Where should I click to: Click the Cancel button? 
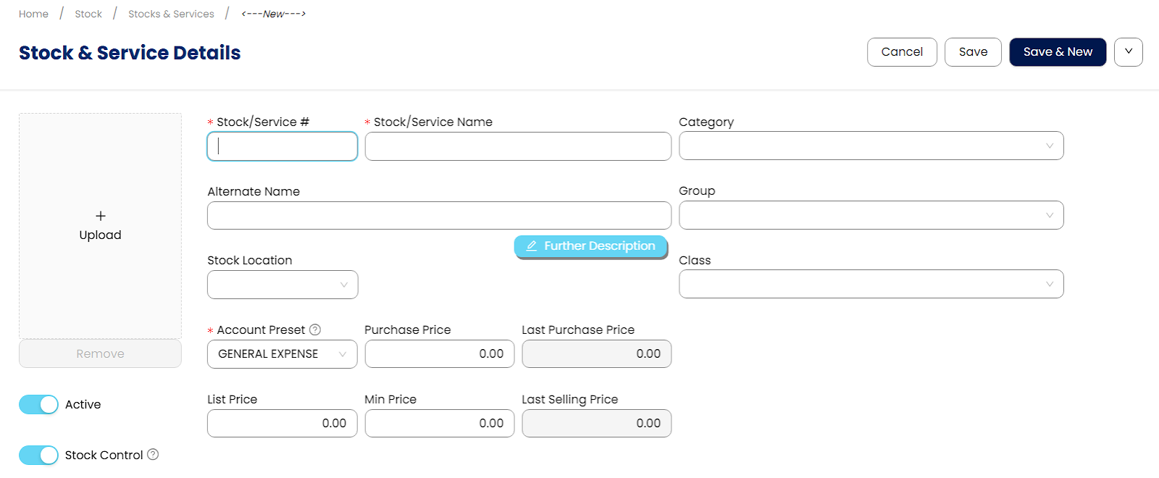click(x=902, y=52)
